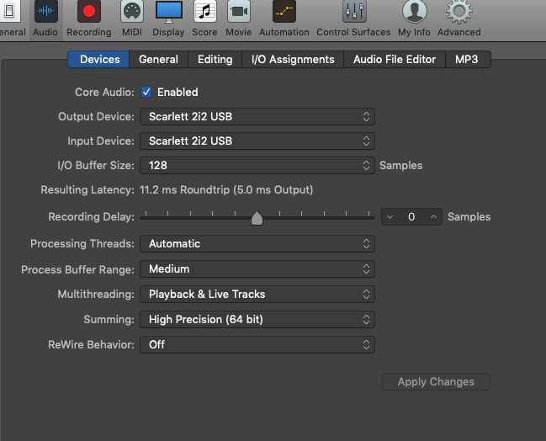Screen dimensions: 546x441
Task: Open the Movie preferences pane
Action: (x=239, y=19)
